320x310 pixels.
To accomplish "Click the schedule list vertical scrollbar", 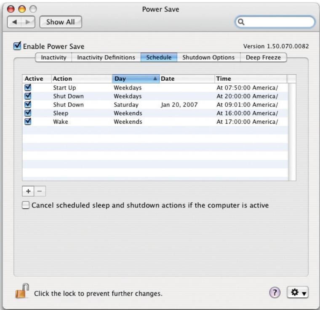I will click(x=292, y=132).
